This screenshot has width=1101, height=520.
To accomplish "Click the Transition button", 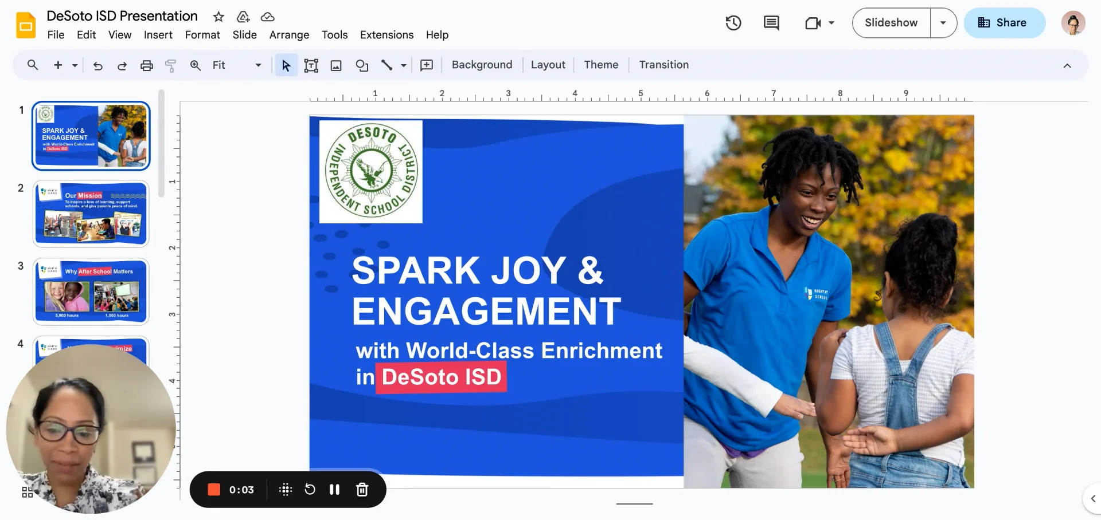I will [664, 65].
